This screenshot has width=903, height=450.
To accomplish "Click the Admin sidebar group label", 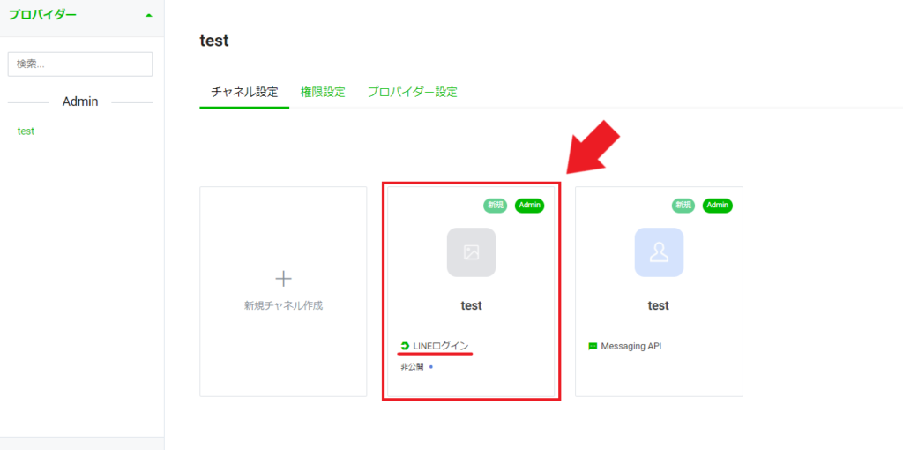I will tap(80, 102).
